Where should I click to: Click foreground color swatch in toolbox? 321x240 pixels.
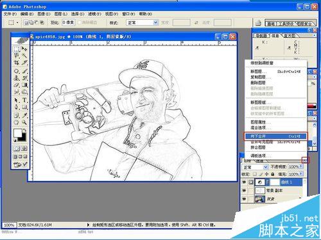18,133
